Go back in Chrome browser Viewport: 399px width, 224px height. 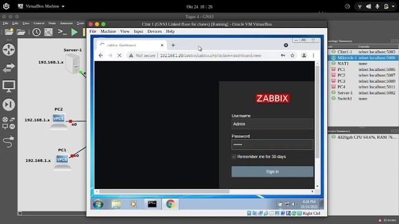tap(101, 55)
